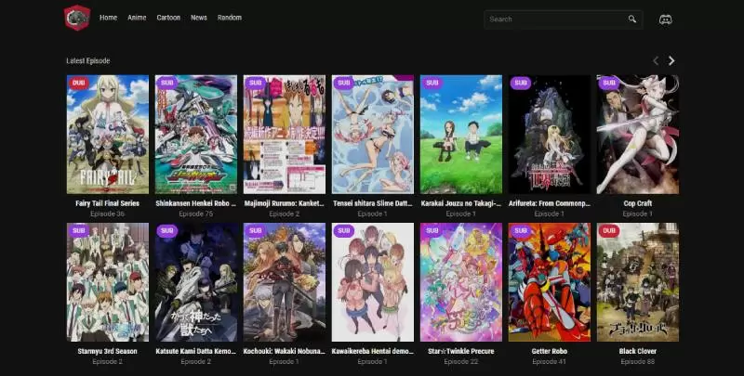Click the Arifureta: From Commonplace title
This screenshot has height=376, width=744.
pyautogui.click(x=550, y=203)
